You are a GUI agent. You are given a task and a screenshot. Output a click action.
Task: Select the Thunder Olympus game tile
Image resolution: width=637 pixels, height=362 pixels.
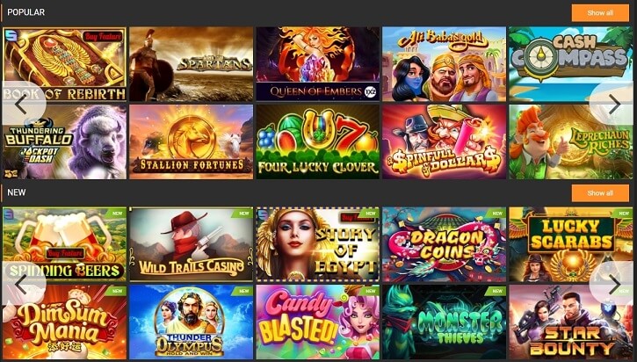191,322
